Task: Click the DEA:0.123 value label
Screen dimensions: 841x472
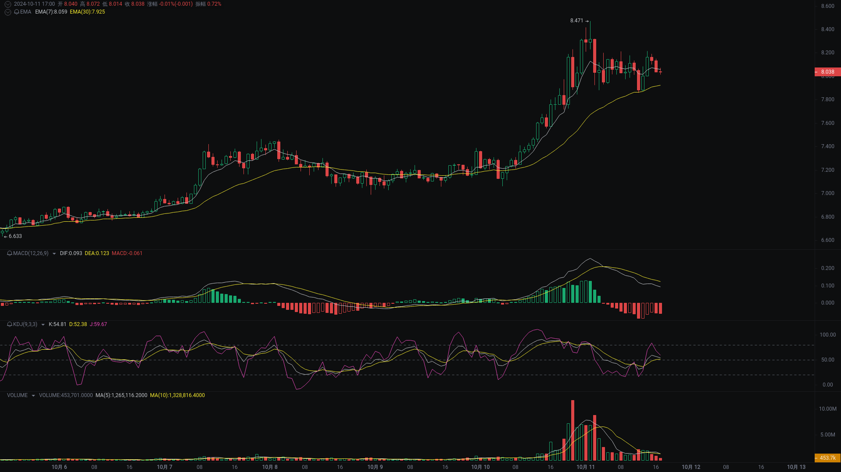Action: point(97,253)
